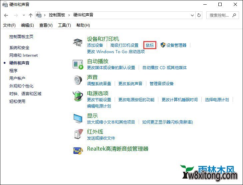Viewport: 243px width, 185px height.
Task: Open recent locations dropdown chevron
Action: tap(24, 15)
